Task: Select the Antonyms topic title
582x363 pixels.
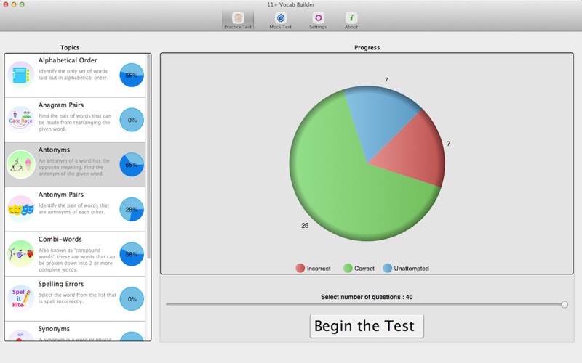Action: click(54, 150)
